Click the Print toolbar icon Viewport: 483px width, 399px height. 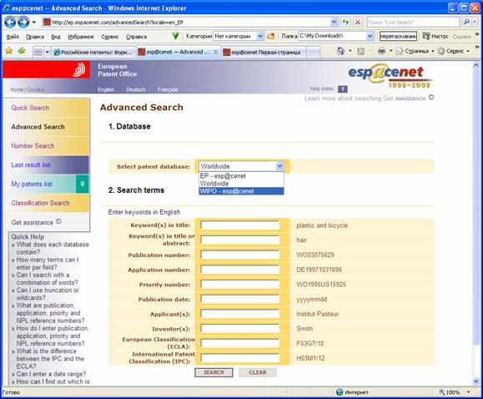[x=381, y=51]
